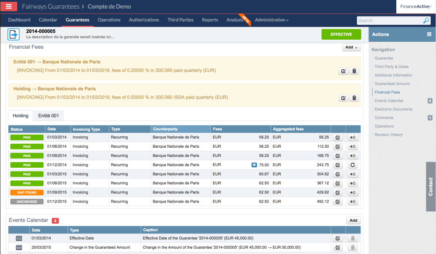Select the Guarantees menu
Viewport: 436px width, 254px height.
77,20
